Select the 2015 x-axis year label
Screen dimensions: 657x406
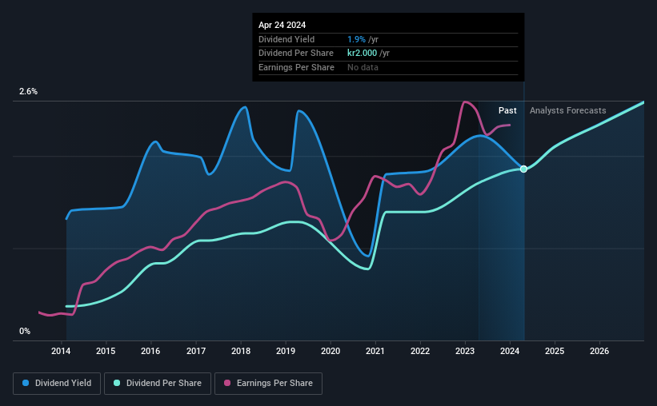pyautogui.click(x=106, y=351)
